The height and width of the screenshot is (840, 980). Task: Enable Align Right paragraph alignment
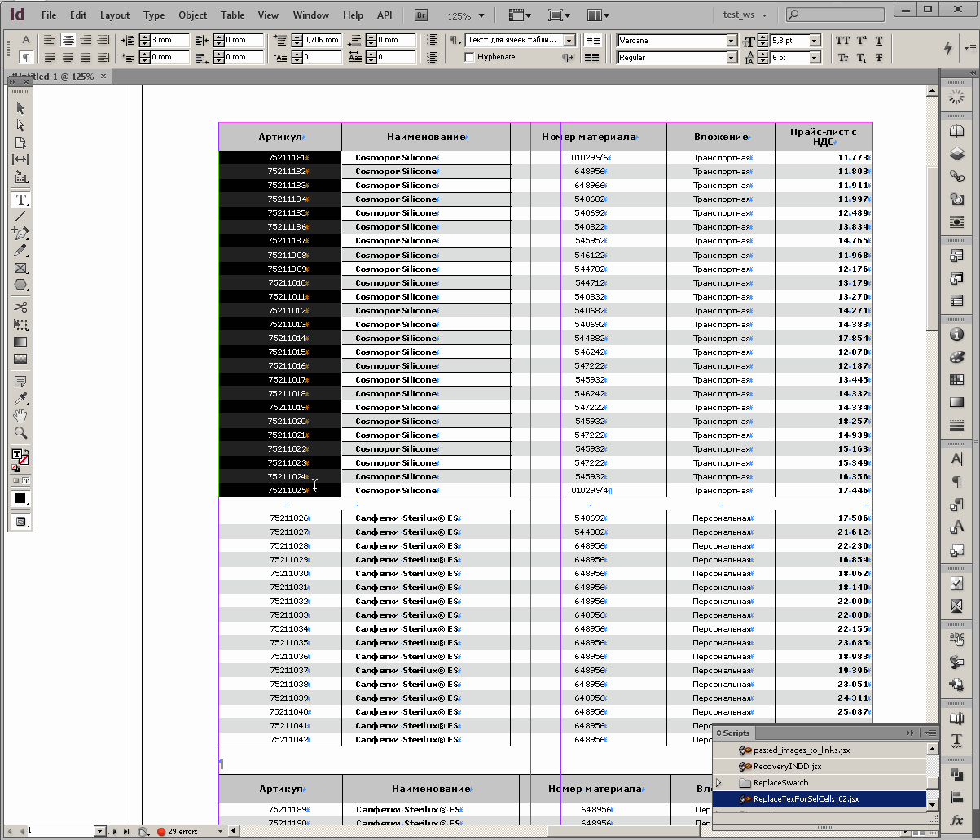coord(86,40)
